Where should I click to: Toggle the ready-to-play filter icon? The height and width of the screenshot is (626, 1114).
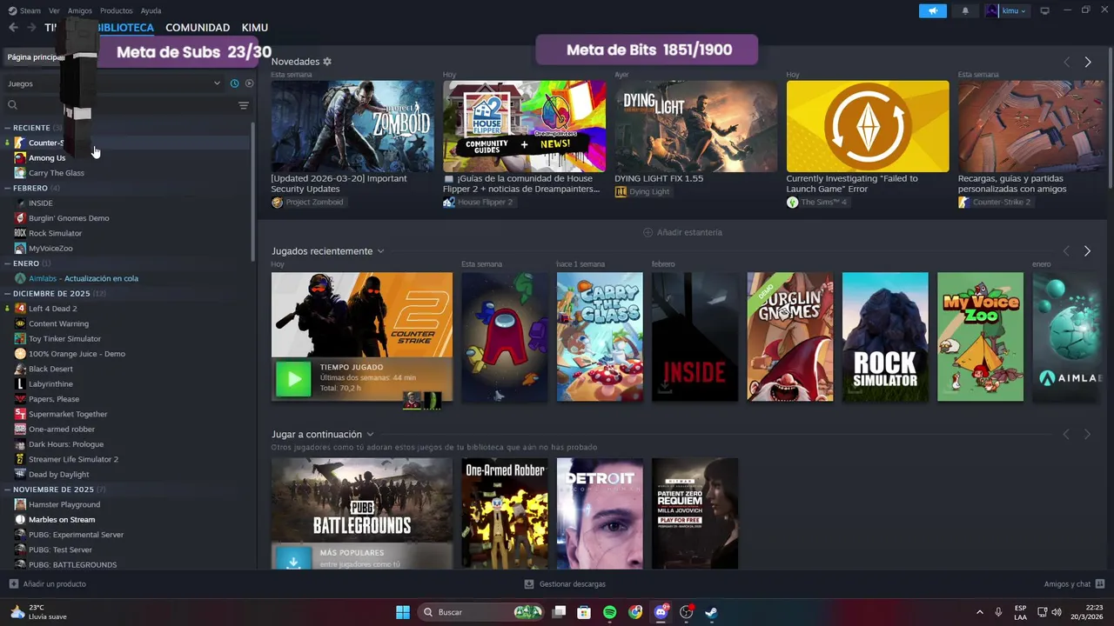(x=249, y=83)
